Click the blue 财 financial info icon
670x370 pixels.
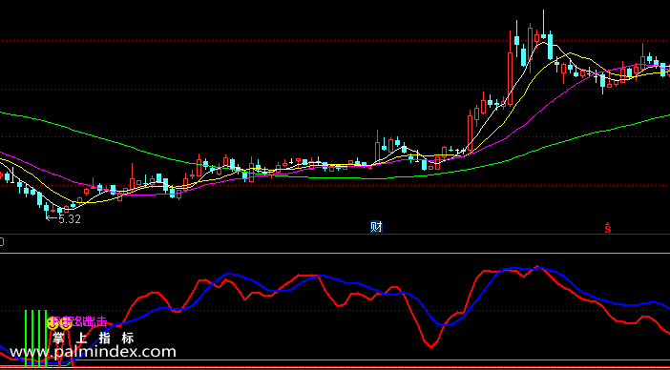pos(376,227)
